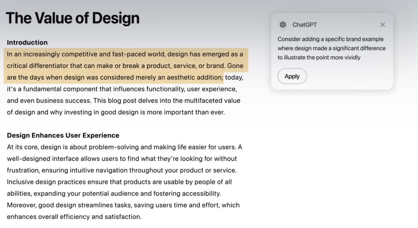Click the ChatGPT logo icon
The width and height of the screenshot is (418, 228).
click(283, 25)
